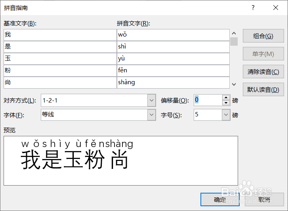Decrease 偏移量 with the down arrow
The image size is (288, 211).
click(226, 103)
